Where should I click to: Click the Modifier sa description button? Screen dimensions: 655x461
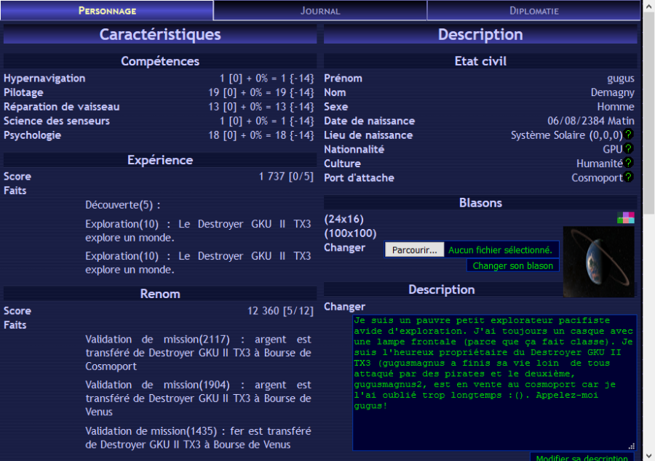coord(581,458)
